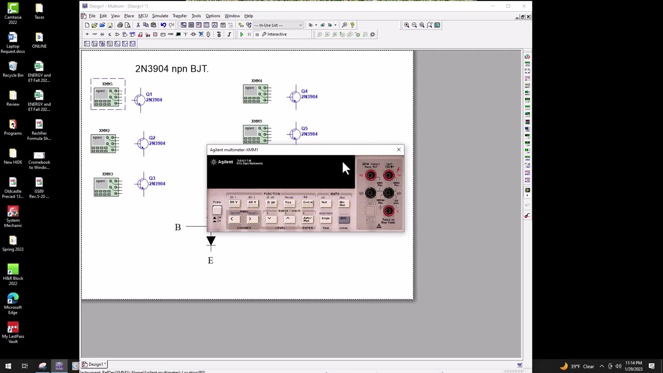
Task: Open Print Preview from the toolbar
Action: (x=127, y=25)
